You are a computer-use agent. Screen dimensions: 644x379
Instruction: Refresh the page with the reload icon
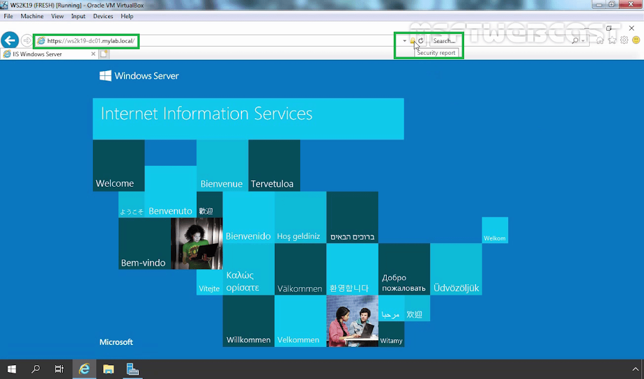pos(421,41)
